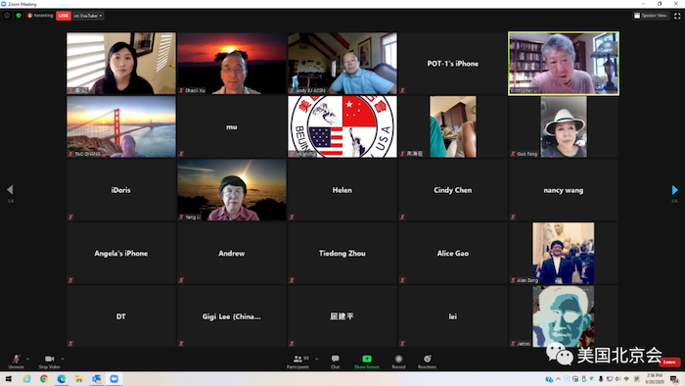The height and width of the screenshot is (386, 685).
Task: Click the red LIVE badge
Action: [64, 16]
